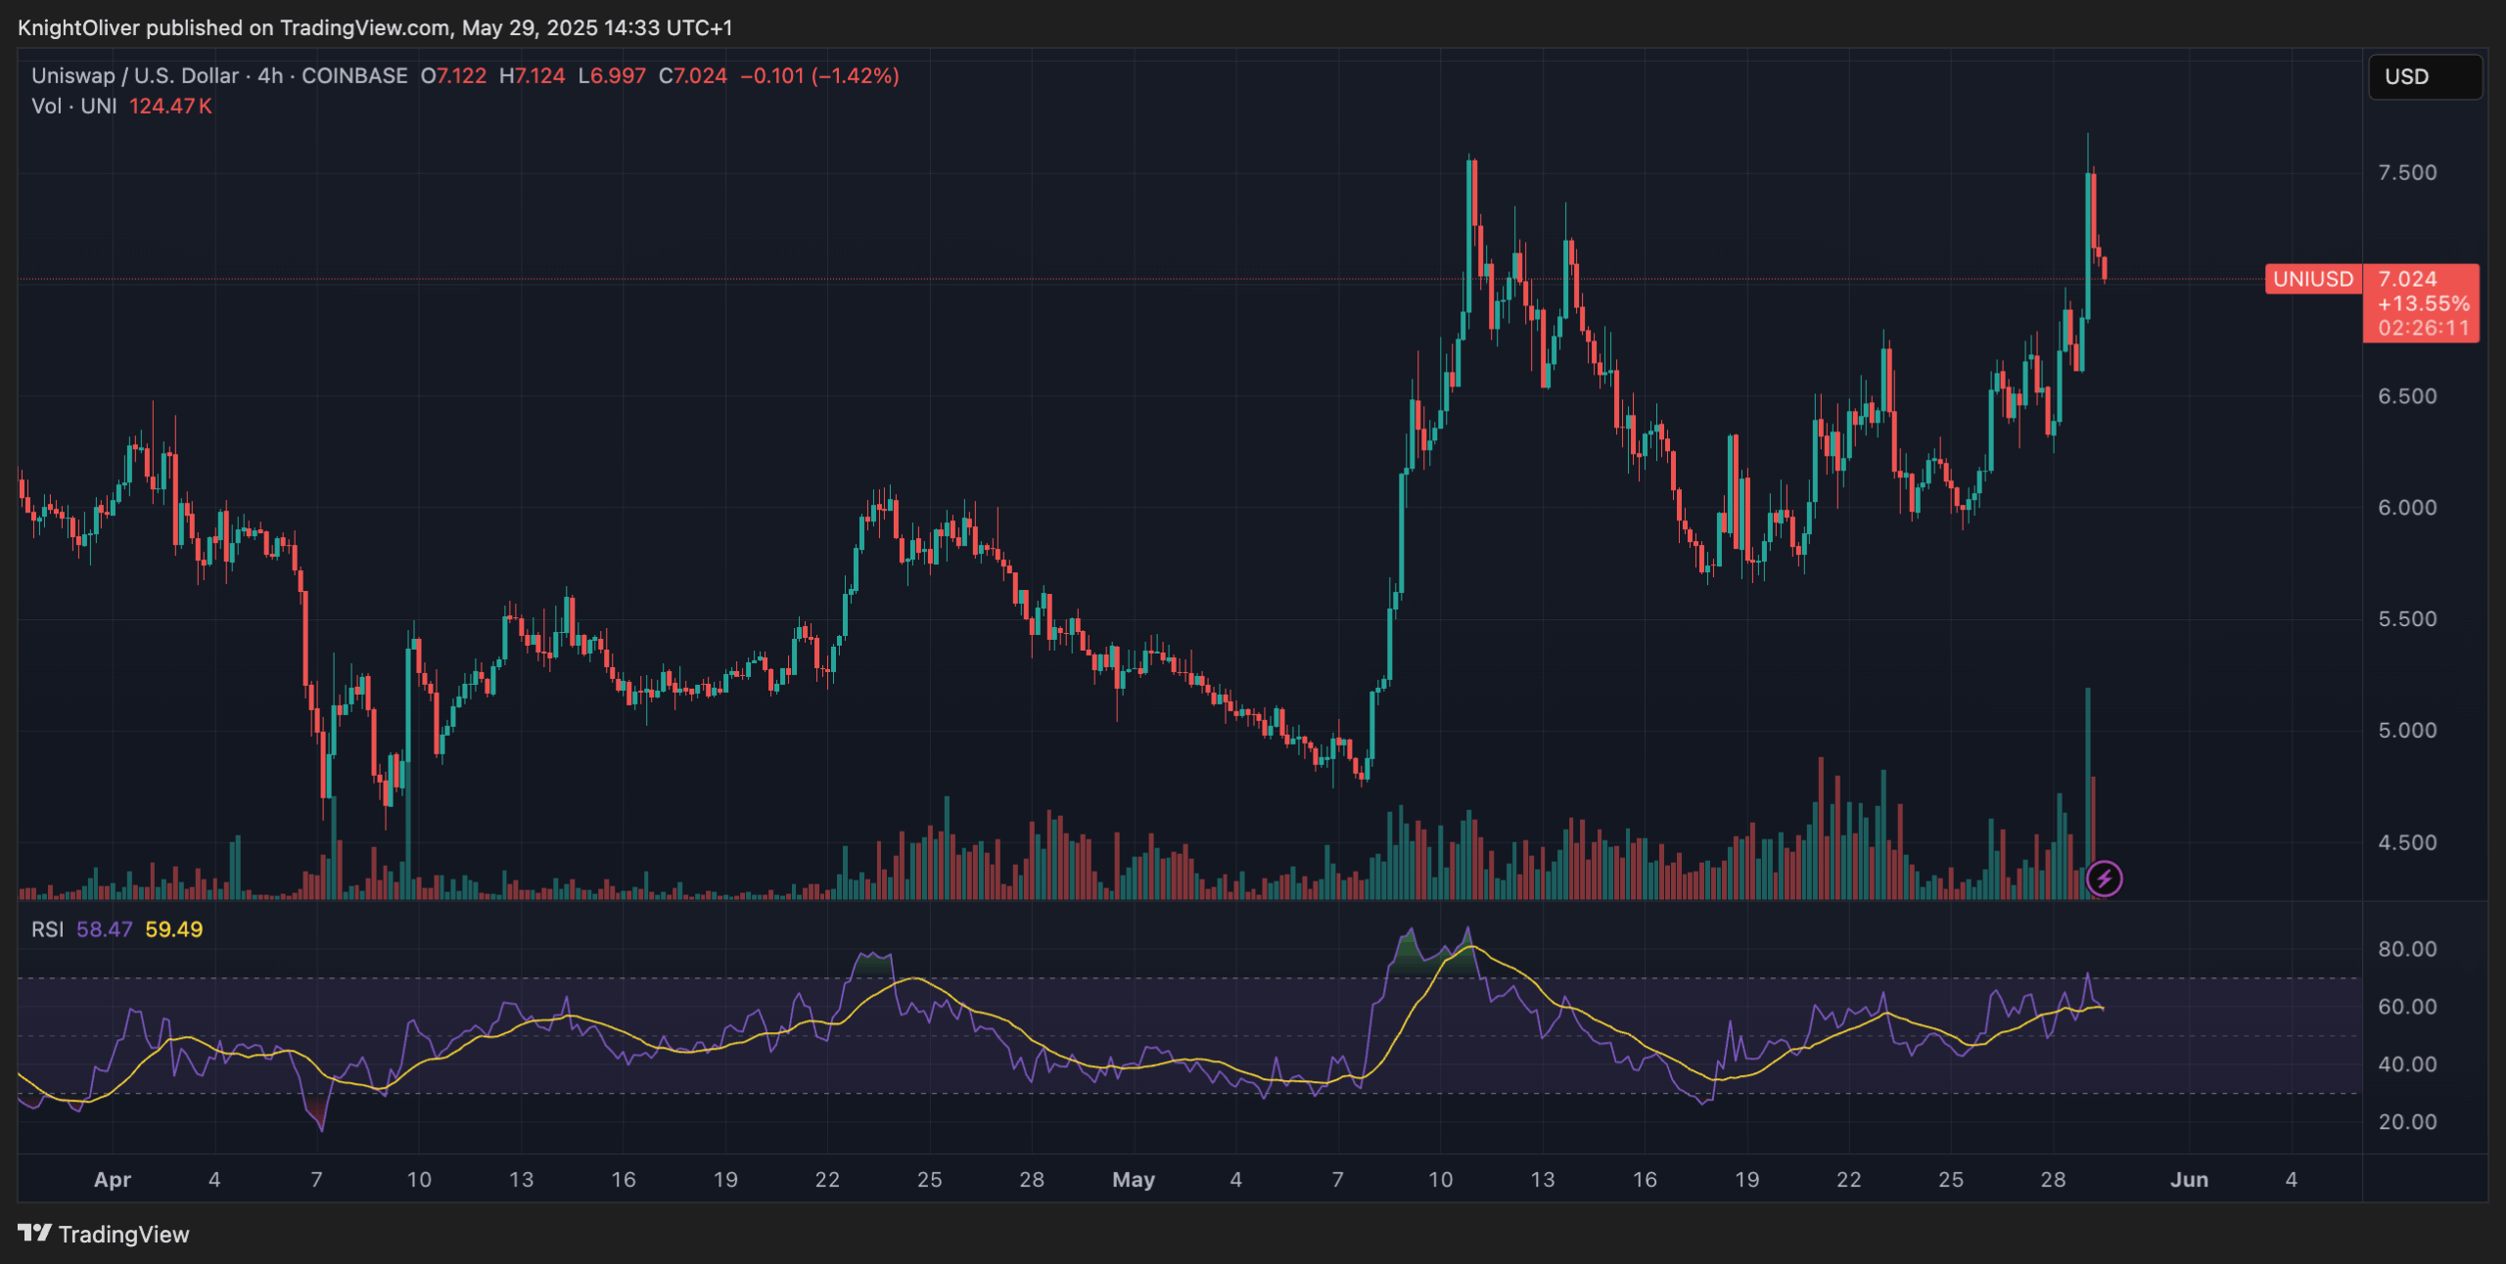Click the low price value L6.997

click(x=612, y=75)
